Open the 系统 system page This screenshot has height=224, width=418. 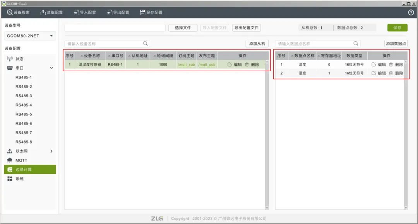19,179
